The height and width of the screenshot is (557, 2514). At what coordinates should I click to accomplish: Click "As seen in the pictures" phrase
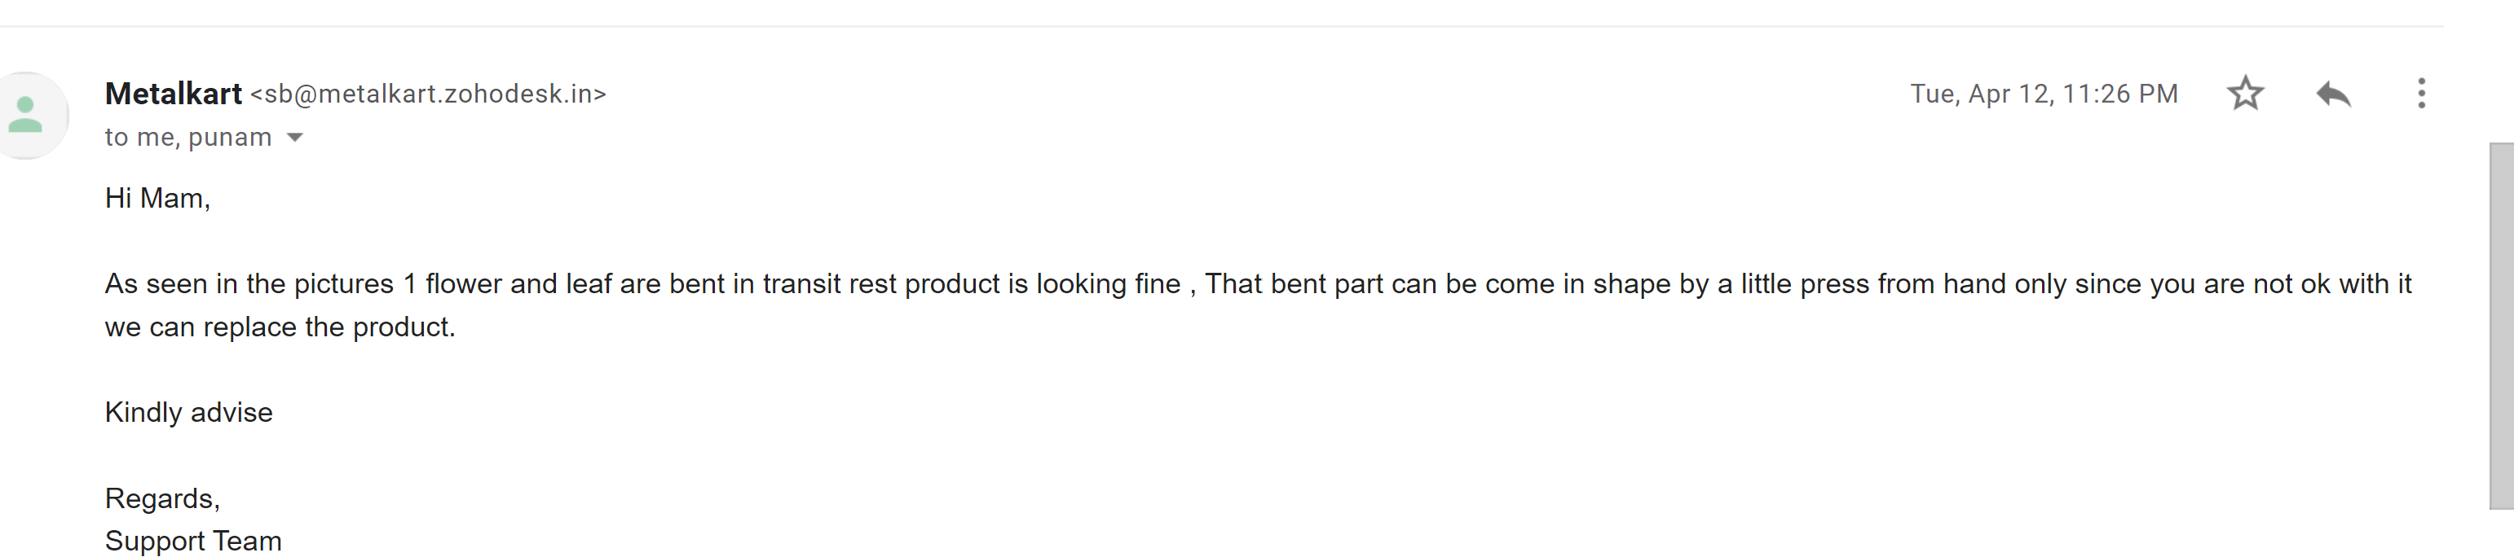(249, 284)
